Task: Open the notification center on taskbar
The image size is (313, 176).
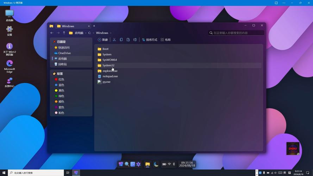Action: click(308, 172)
